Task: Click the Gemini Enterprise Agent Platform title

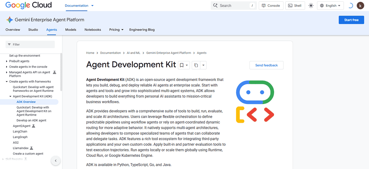Action: click(x=49, y=20)
